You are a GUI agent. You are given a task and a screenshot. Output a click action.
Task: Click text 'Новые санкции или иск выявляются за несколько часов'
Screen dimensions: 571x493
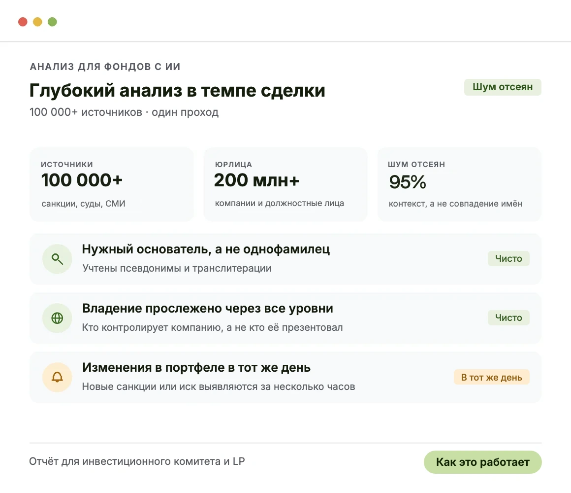(x=219, y=387)
